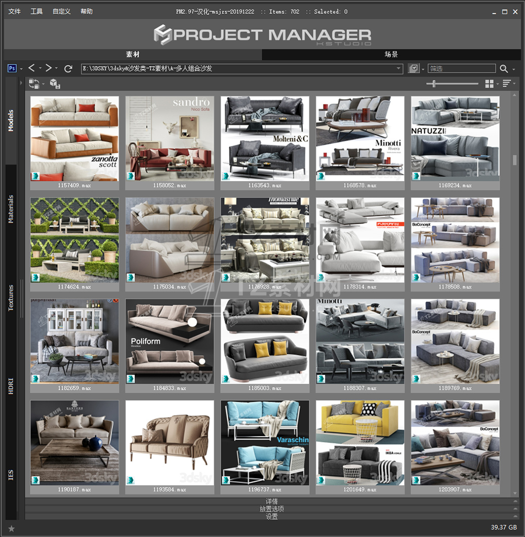Select the HDRI side tab
The width and height of the screenshot is (525, 537).
tap(11, 386)
